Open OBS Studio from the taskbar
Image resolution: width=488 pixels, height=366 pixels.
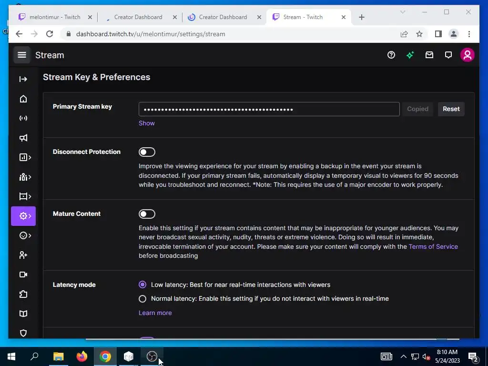point(152,356)
